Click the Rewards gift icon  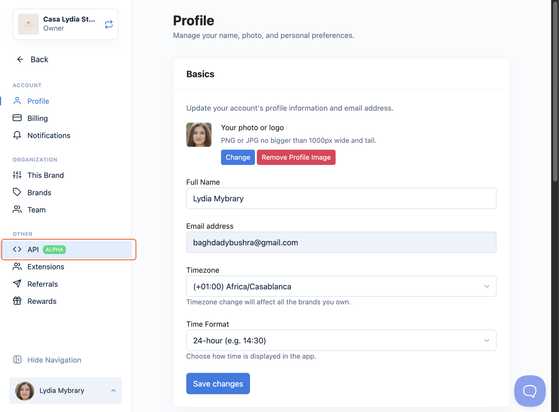[x=17, y=301]
